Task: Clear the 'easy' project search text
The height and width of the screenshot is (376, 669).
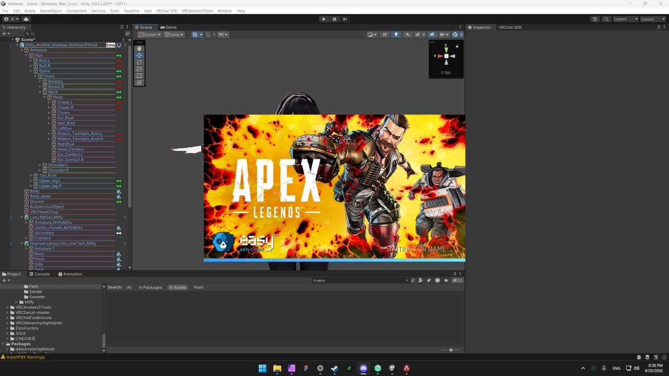Action: (x=406, y=281)
